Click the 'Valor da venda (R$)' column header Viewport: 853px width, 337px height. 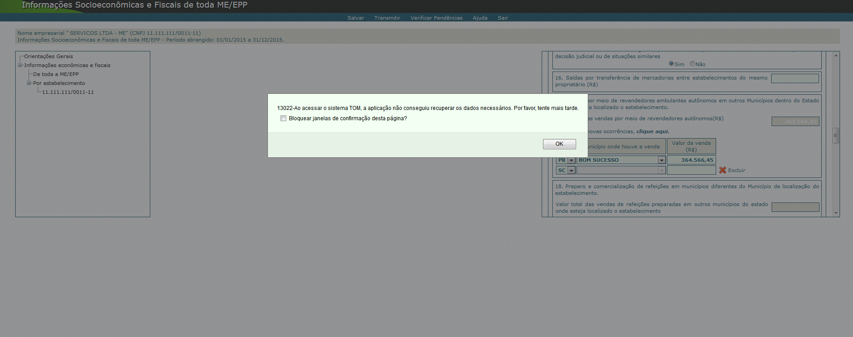[x=691, y=146]
